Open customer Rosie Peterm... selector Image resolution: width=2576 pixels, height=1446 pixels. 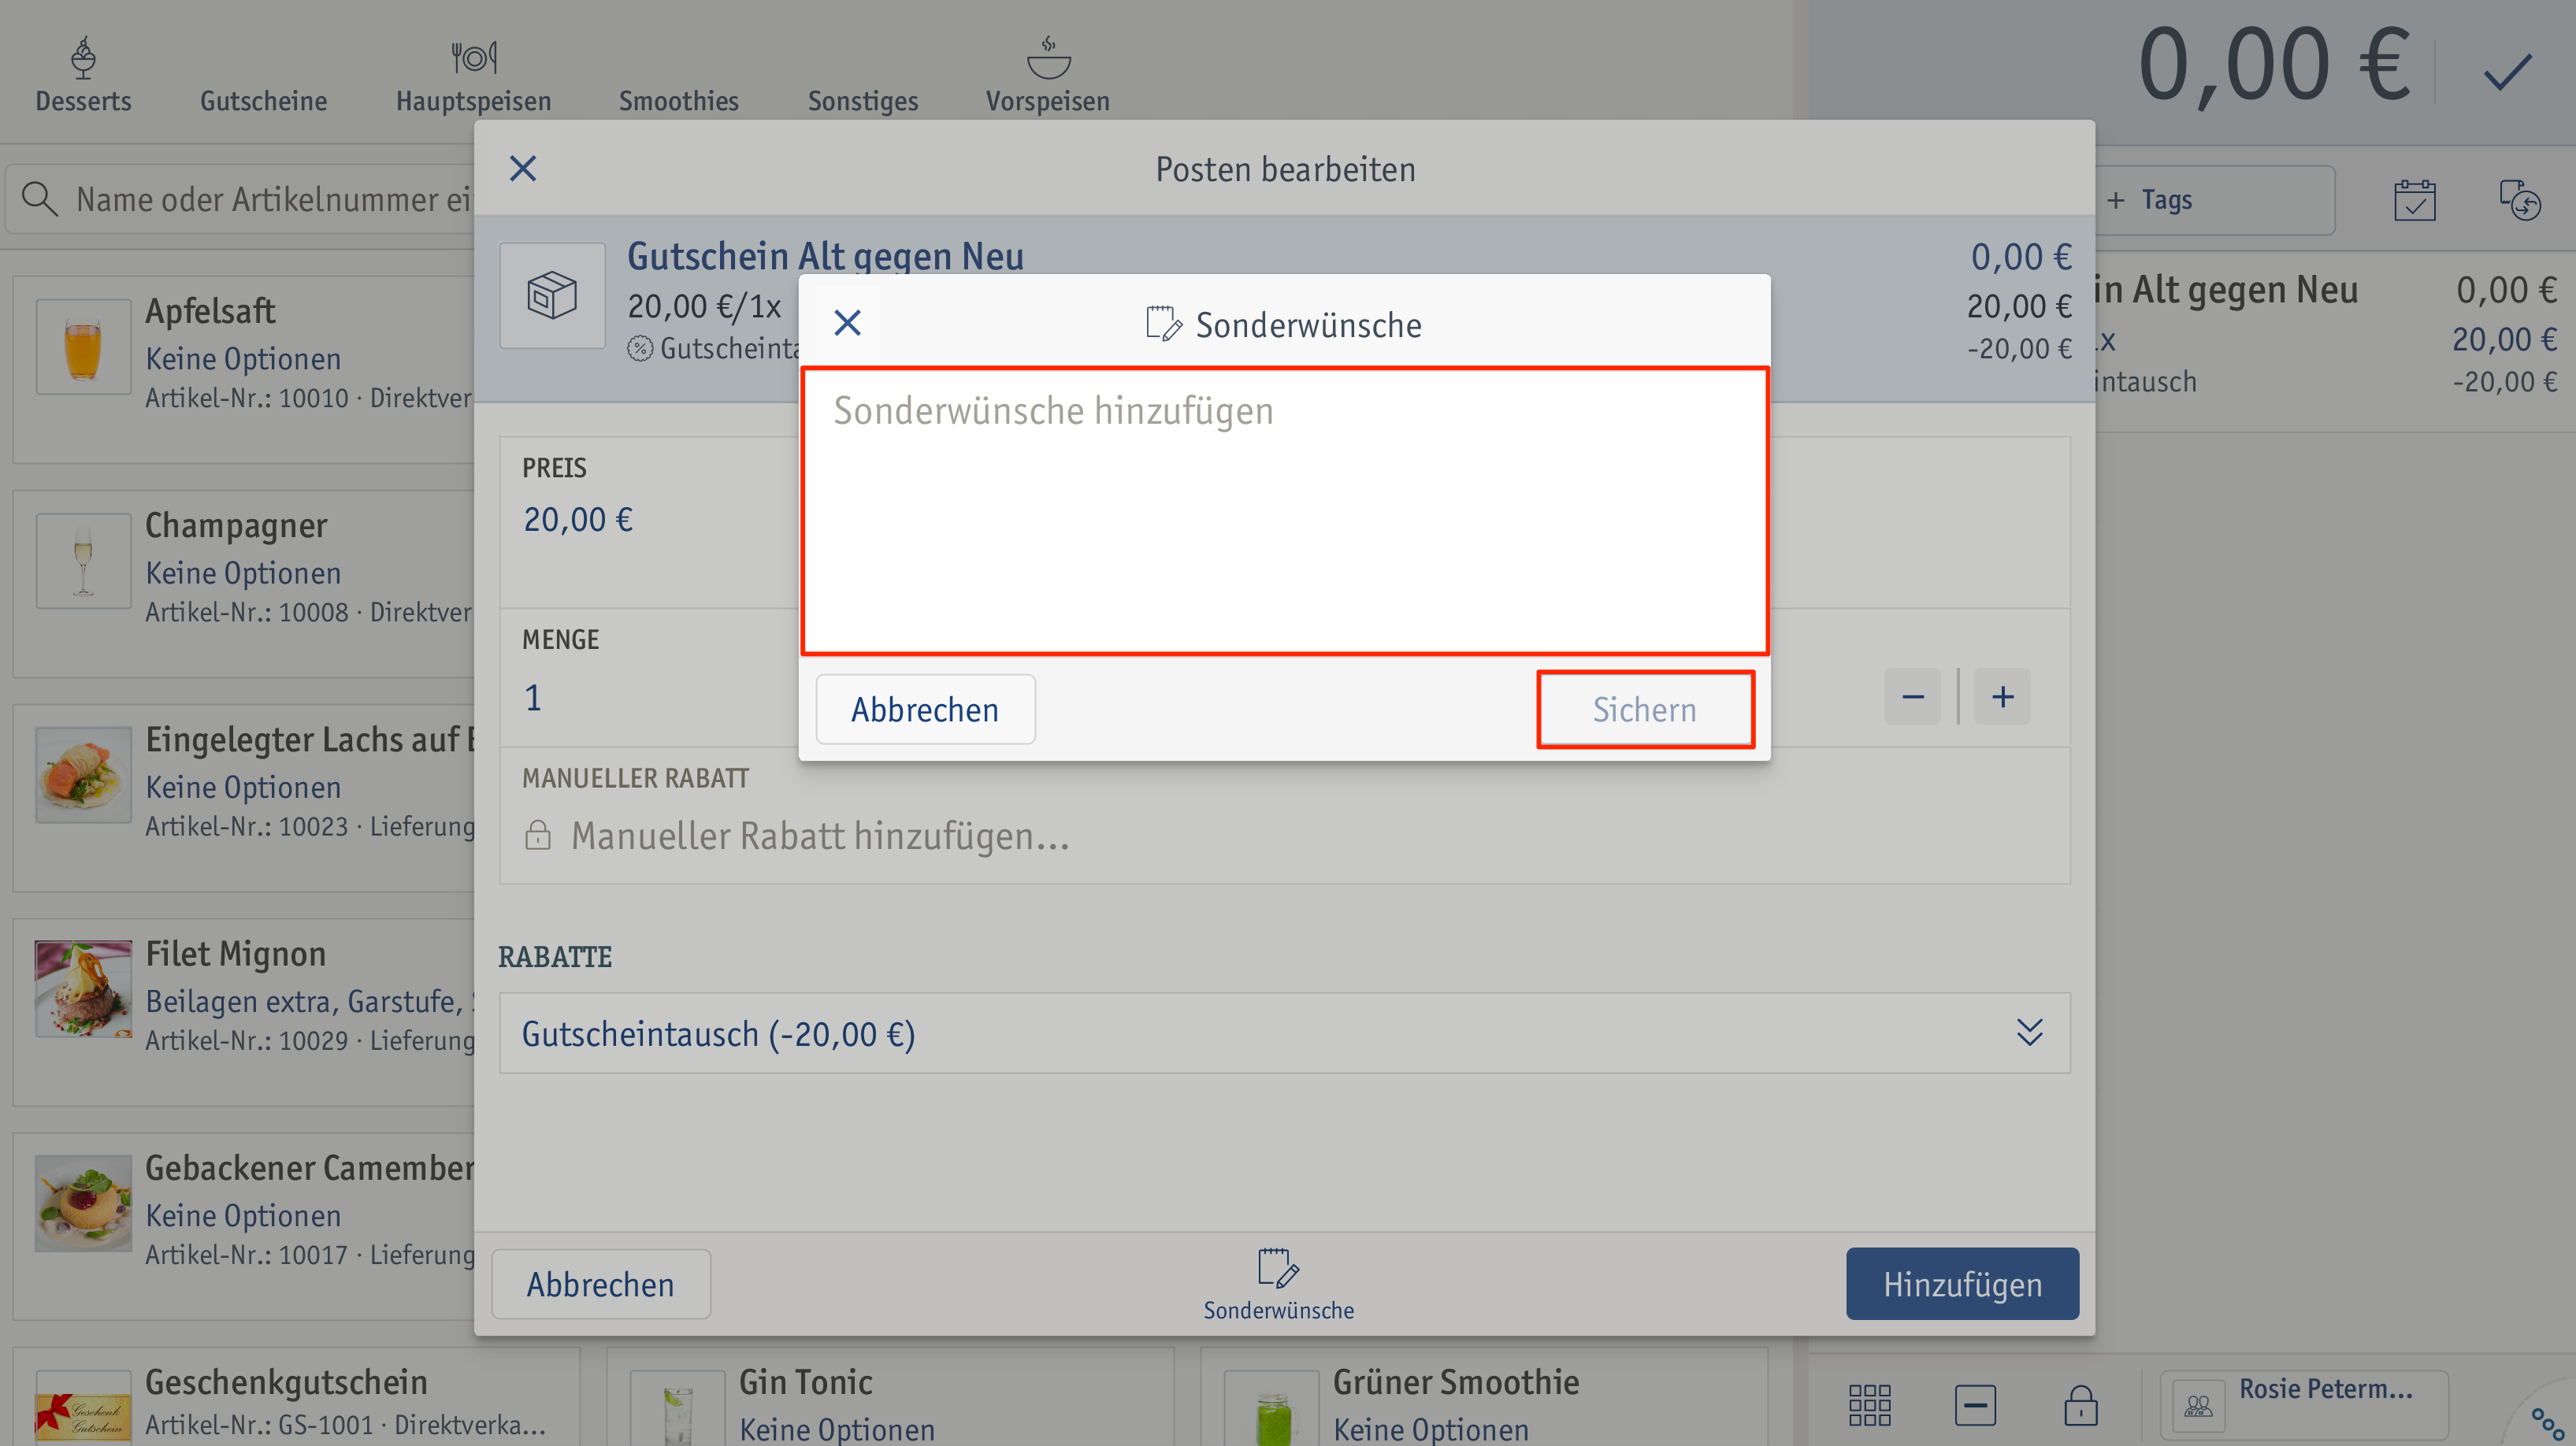(x=2304, y=1405)
